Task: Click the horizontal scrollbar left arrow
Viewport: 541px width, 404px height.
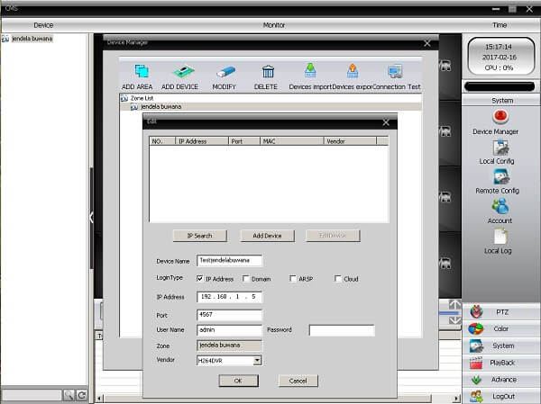Action: [99, 399]
